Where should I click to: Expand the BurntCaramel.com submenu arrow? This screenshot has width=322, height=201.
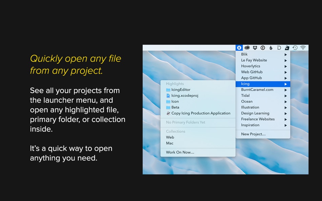pyautogui.click(x=286, y=90)
